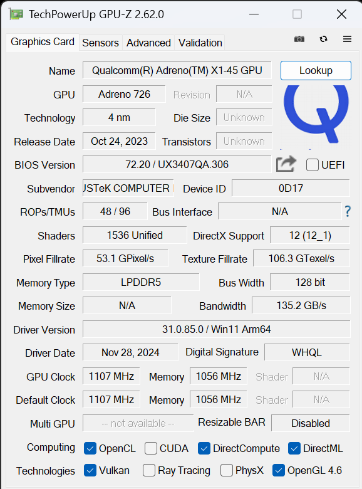362x489 pixels.
Task: Click the Bus Interface N/A field
Action: click(280, 211)
